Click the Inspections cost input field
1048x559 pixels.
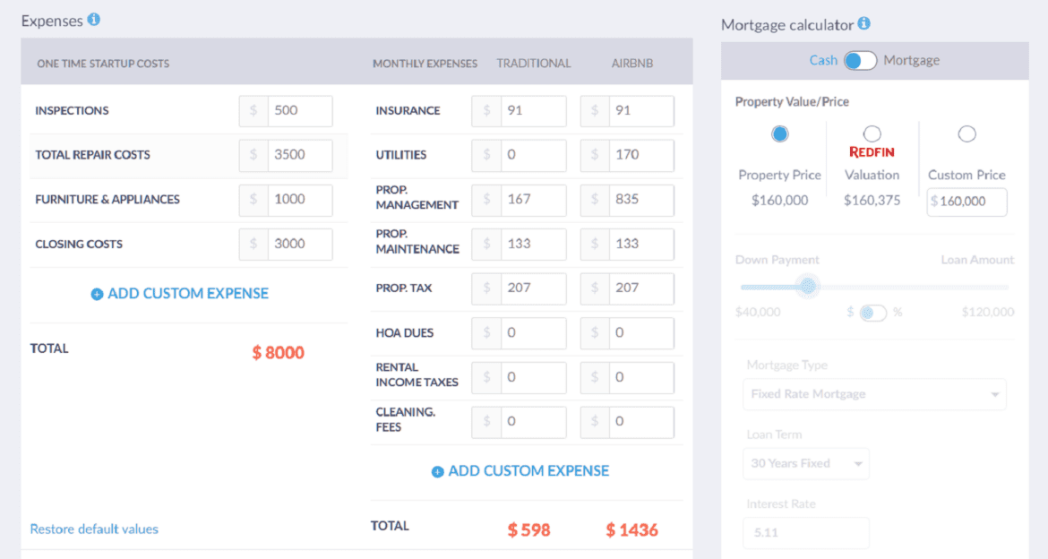[299, 110]
